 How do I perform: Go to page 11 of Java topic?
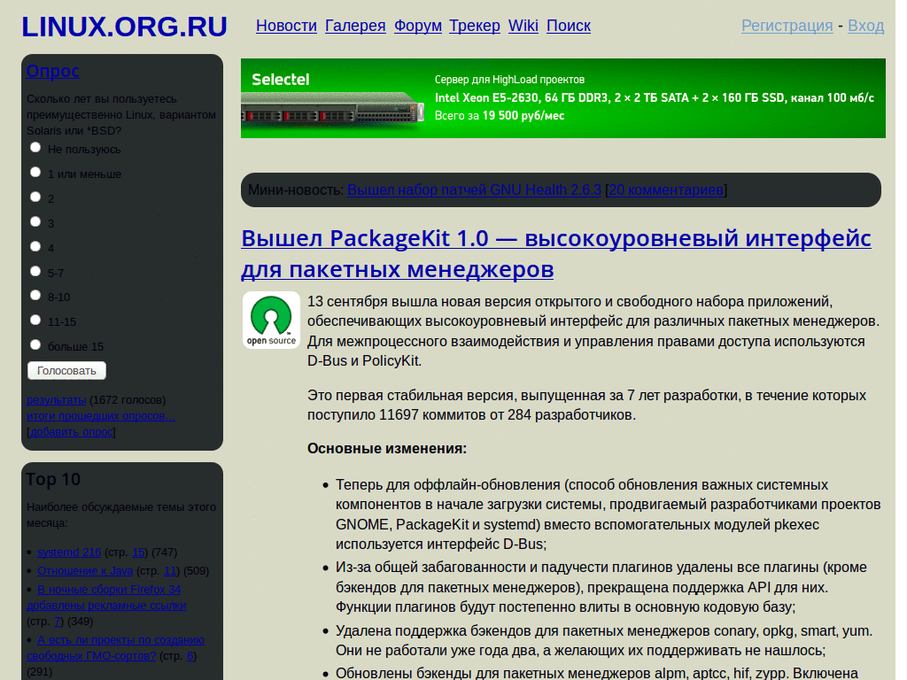tap(170, 571)
